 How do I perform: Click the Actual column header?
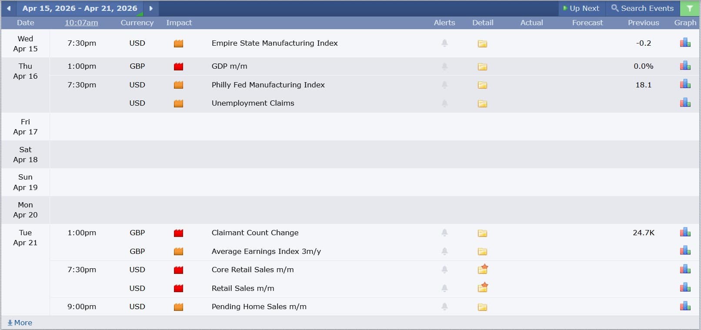[x=531, y=23]
